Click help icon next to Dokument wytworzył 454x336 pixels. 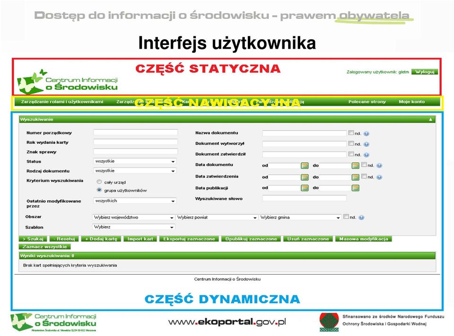pos(366,144)
